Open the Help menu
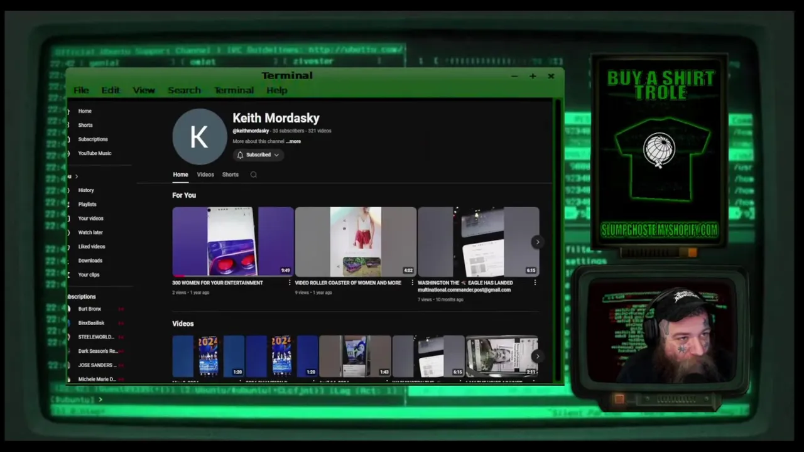The image size is (804, 452). pyautogui.click(x=276, y=90)
